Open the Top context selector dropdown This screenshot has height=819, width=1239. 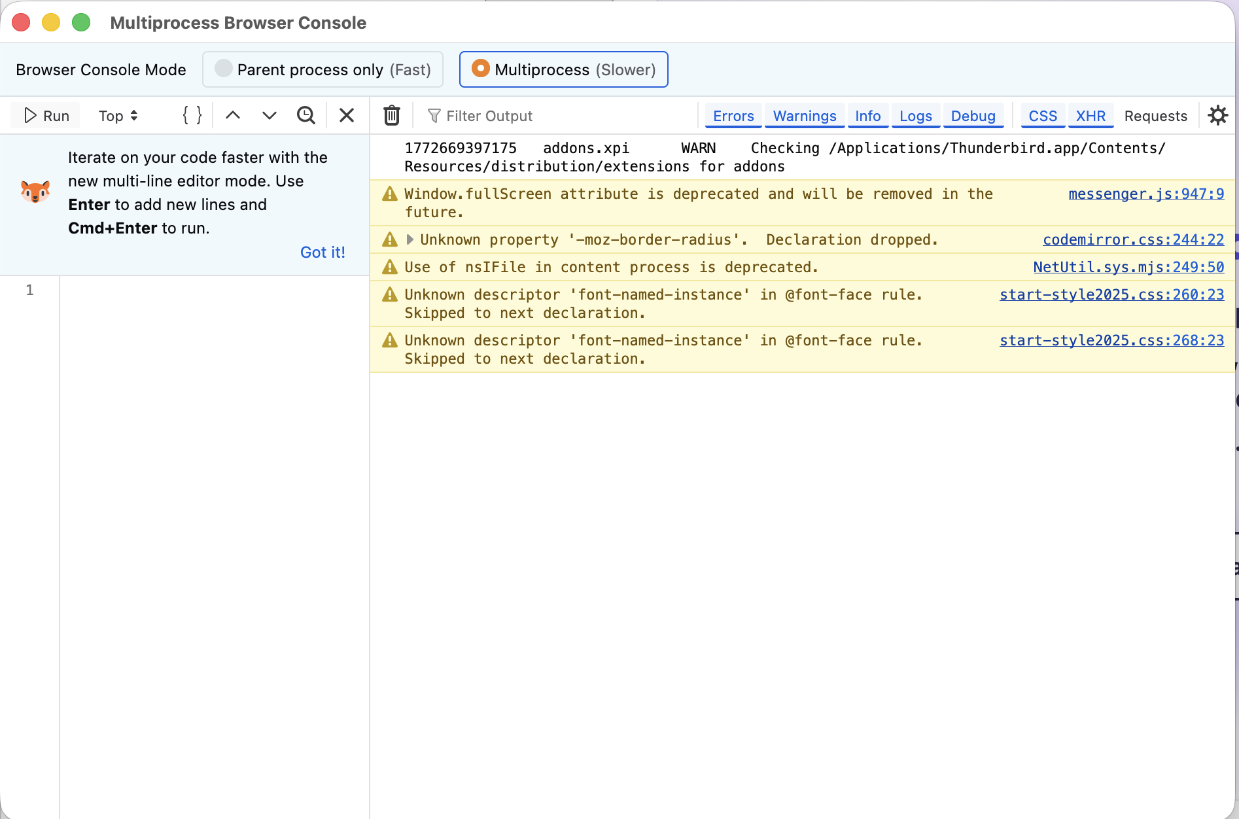pyautogui.click(x=118, y=116)
